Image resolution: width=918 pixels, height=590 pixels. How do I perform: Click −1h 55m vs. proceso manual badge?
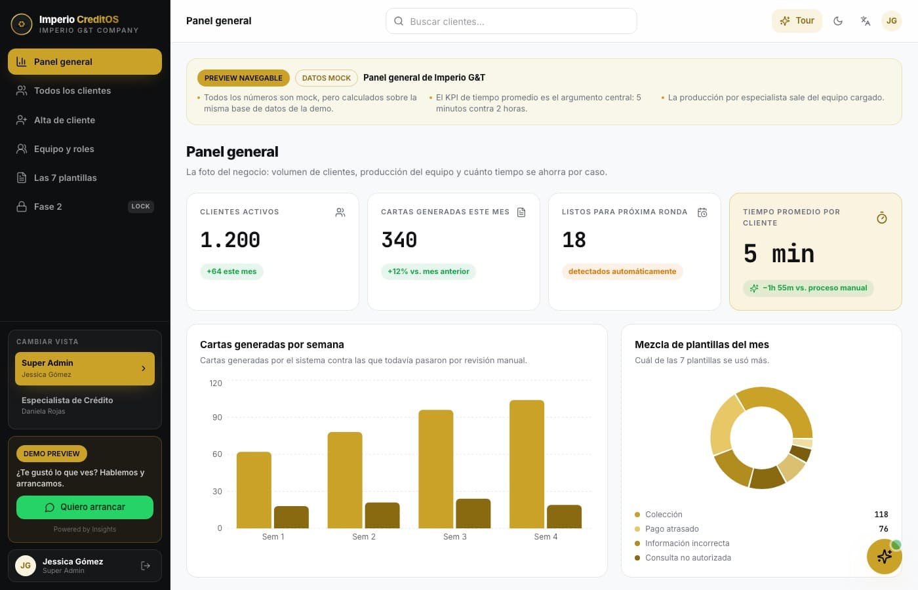tap(808, 288)
